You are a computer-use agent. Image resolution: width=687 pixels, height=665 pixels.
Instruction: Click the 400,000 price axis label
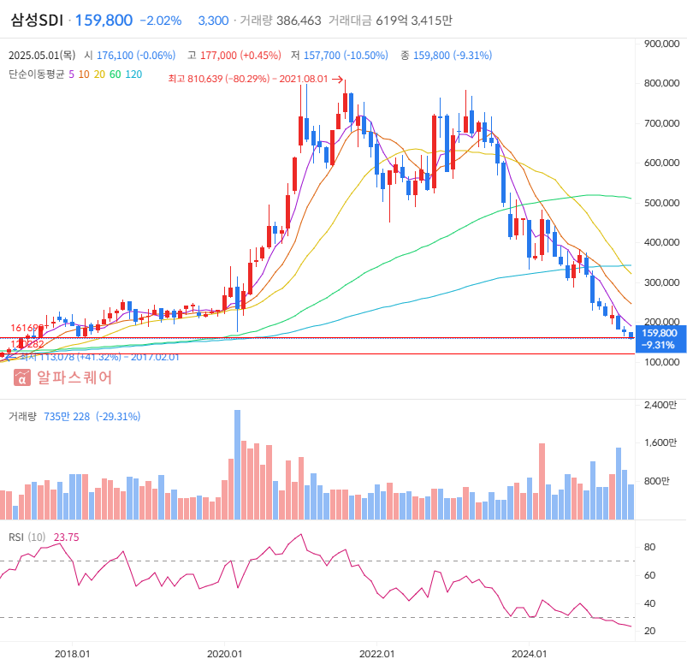661,242
